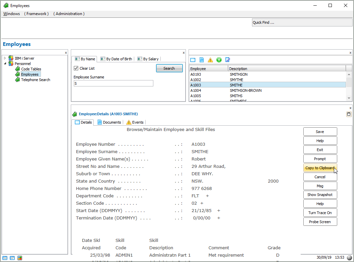This screenshot has width=354, height=262.
Task: Expand the IBM i Server tree node
Action: tap(5, 58)
